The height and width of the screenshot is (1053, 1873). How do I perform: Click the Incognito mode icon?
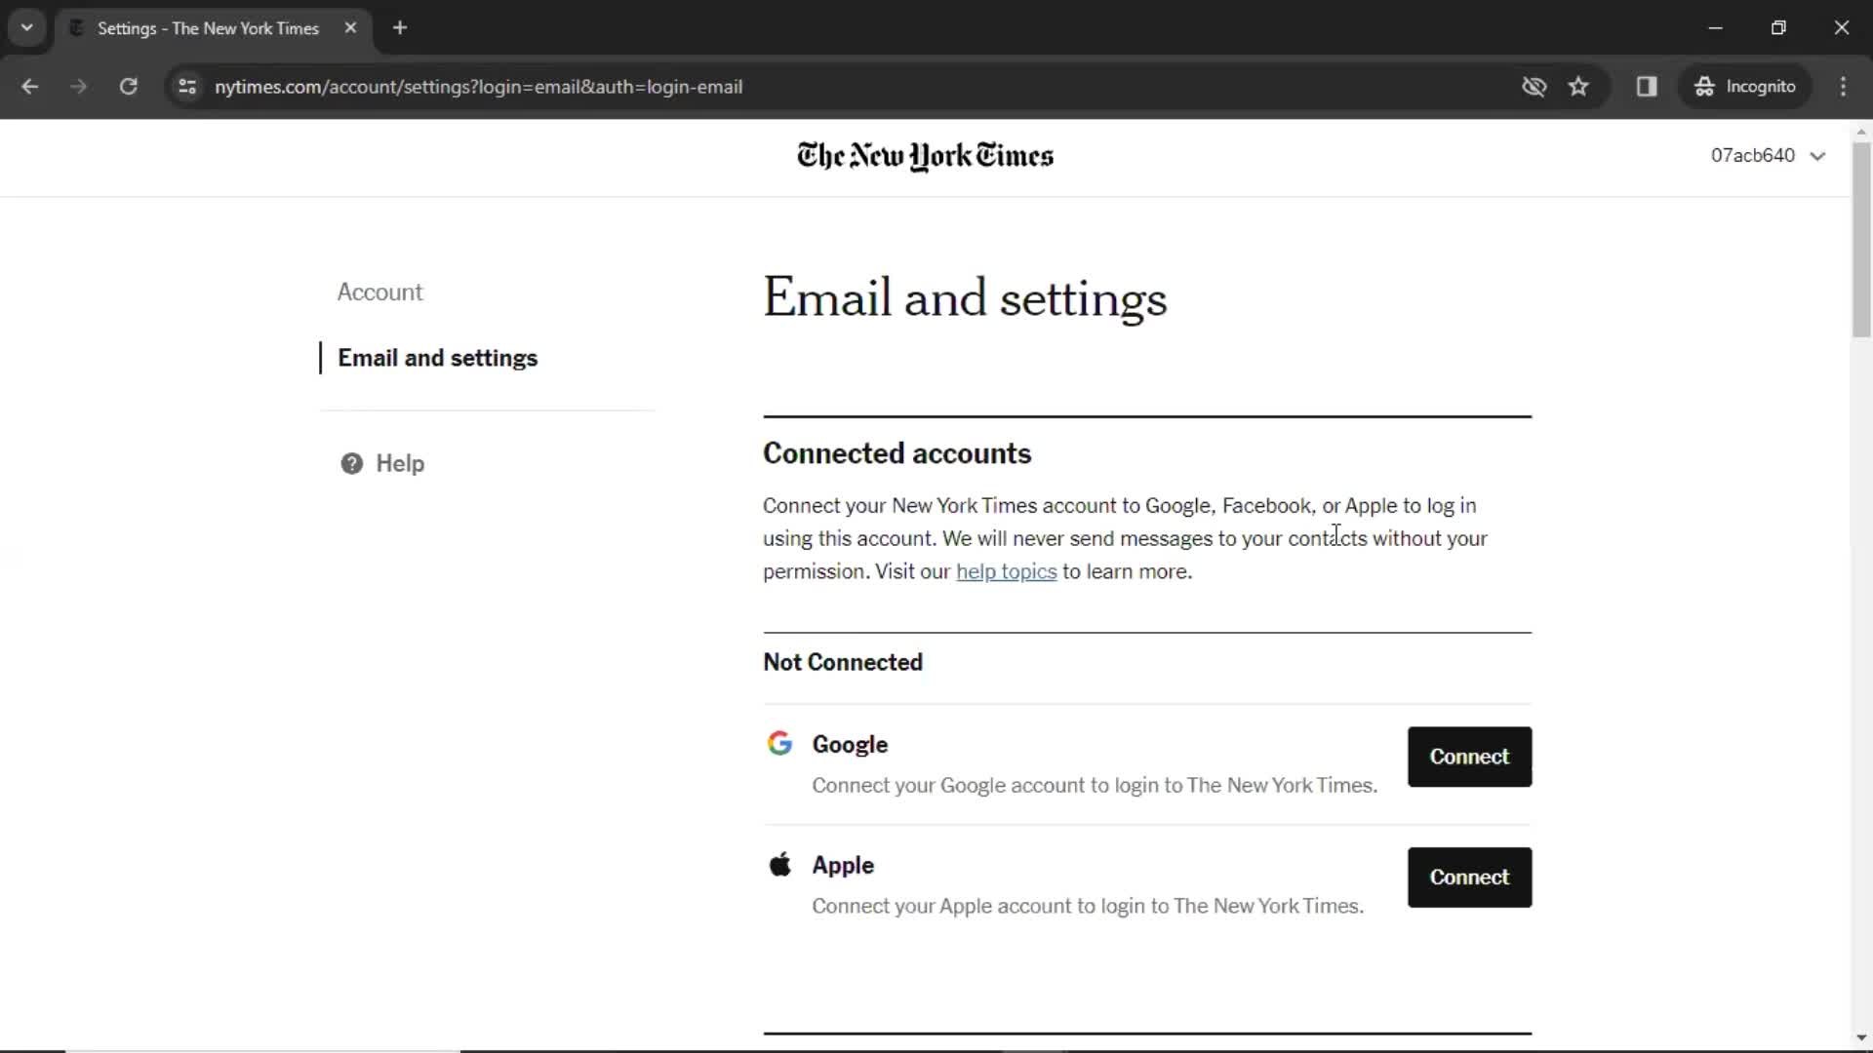pyautogui.click(x=1704, y=86)
